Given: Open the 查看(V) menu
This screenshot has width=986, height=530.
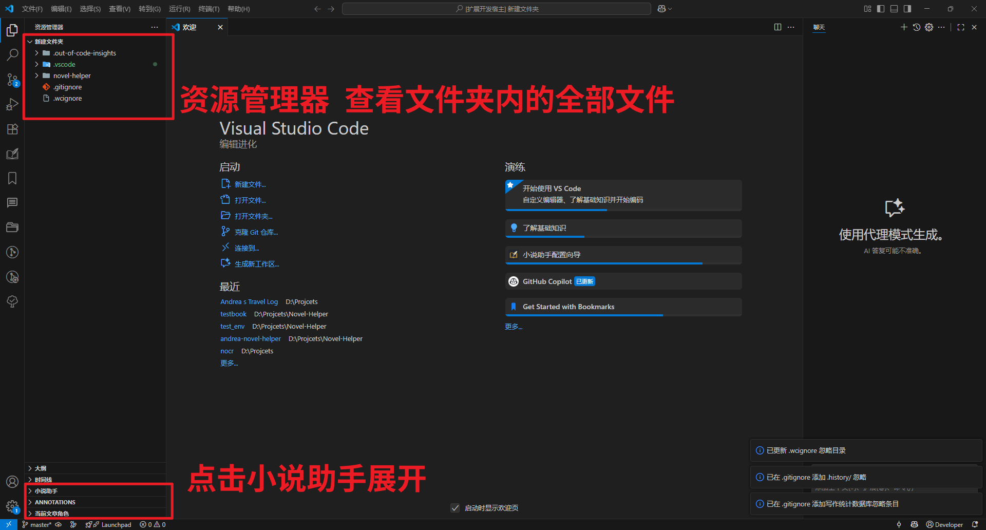Looking at the screenshot, I should point(119,9).
